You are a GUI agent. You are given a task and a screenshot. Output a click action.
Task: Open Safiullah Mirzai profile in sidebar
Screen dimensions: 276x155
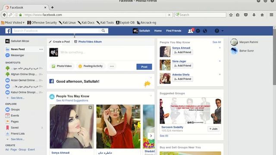[x=17, y=41]
